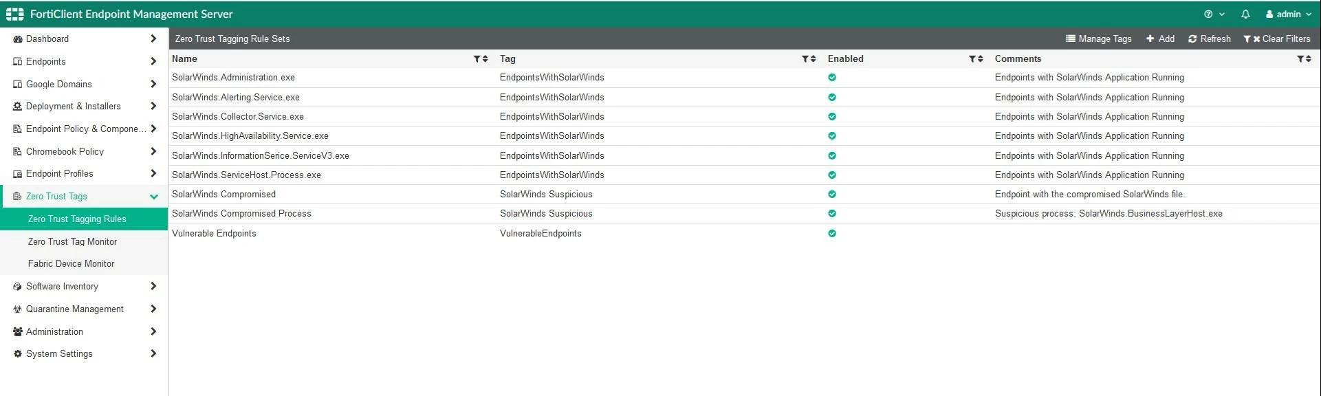Toggle enabled status for SolarWinds.HighAvailability.Service.exe

832,136
